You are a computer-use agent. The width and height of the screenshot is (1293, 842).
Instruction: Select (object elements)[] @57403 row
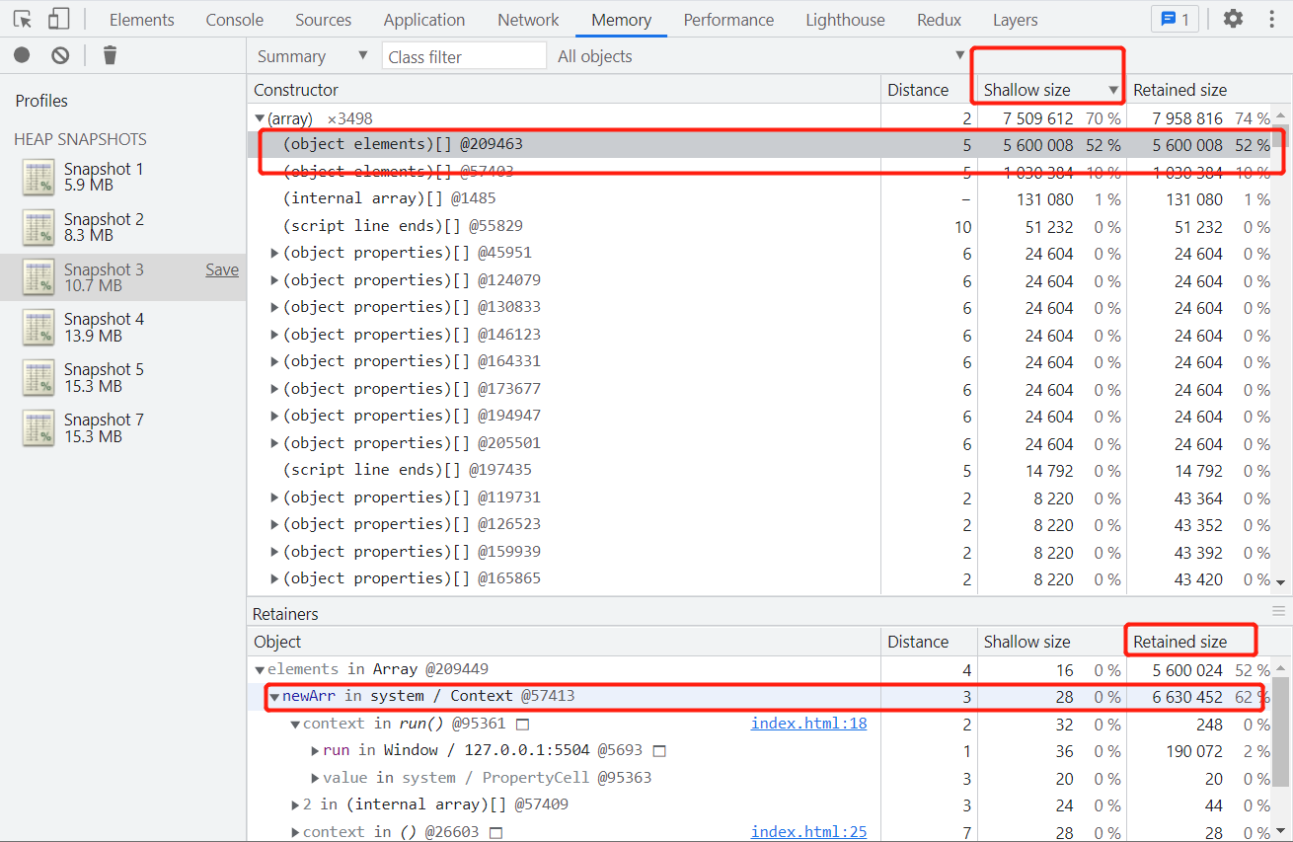759,172
